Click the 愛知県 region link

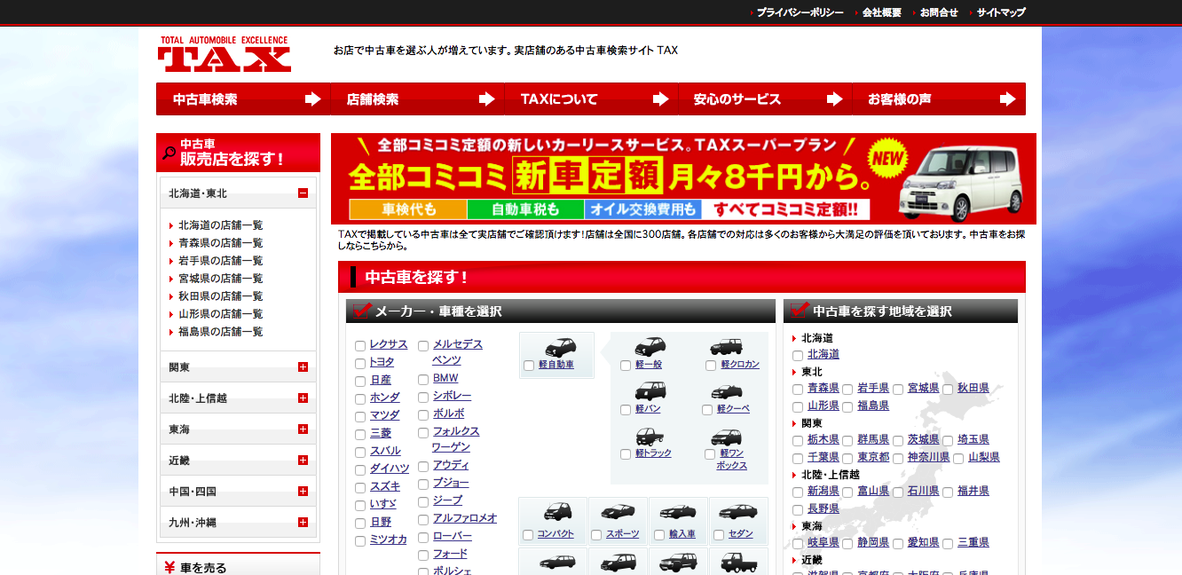(923, 542)
